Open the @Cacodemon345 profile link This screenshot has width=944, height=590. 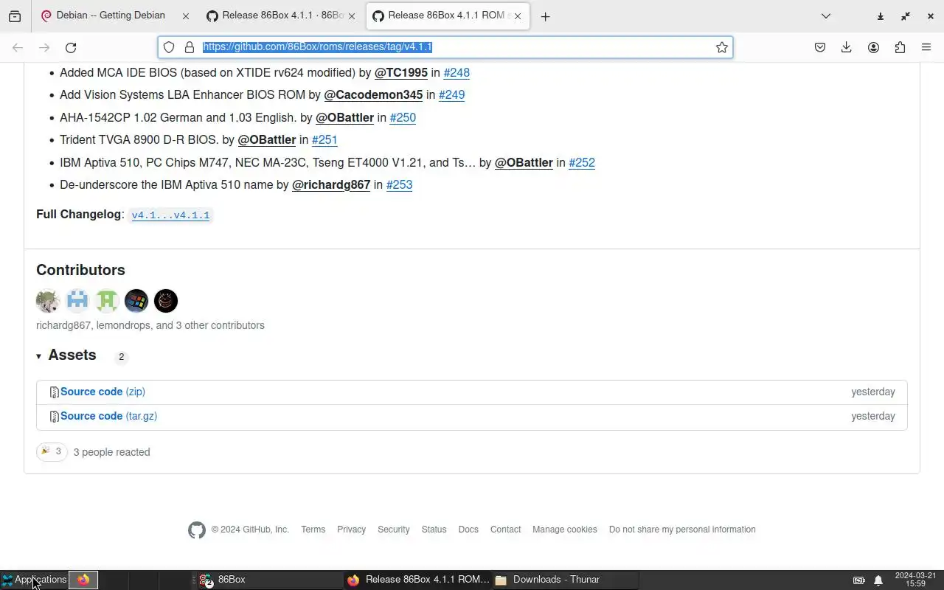(x=373, y=94)
